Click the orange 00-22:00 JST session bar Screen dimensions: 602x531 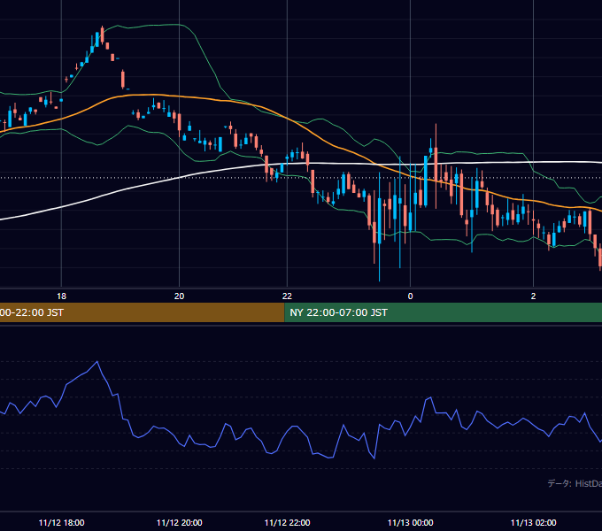[142, 312]
